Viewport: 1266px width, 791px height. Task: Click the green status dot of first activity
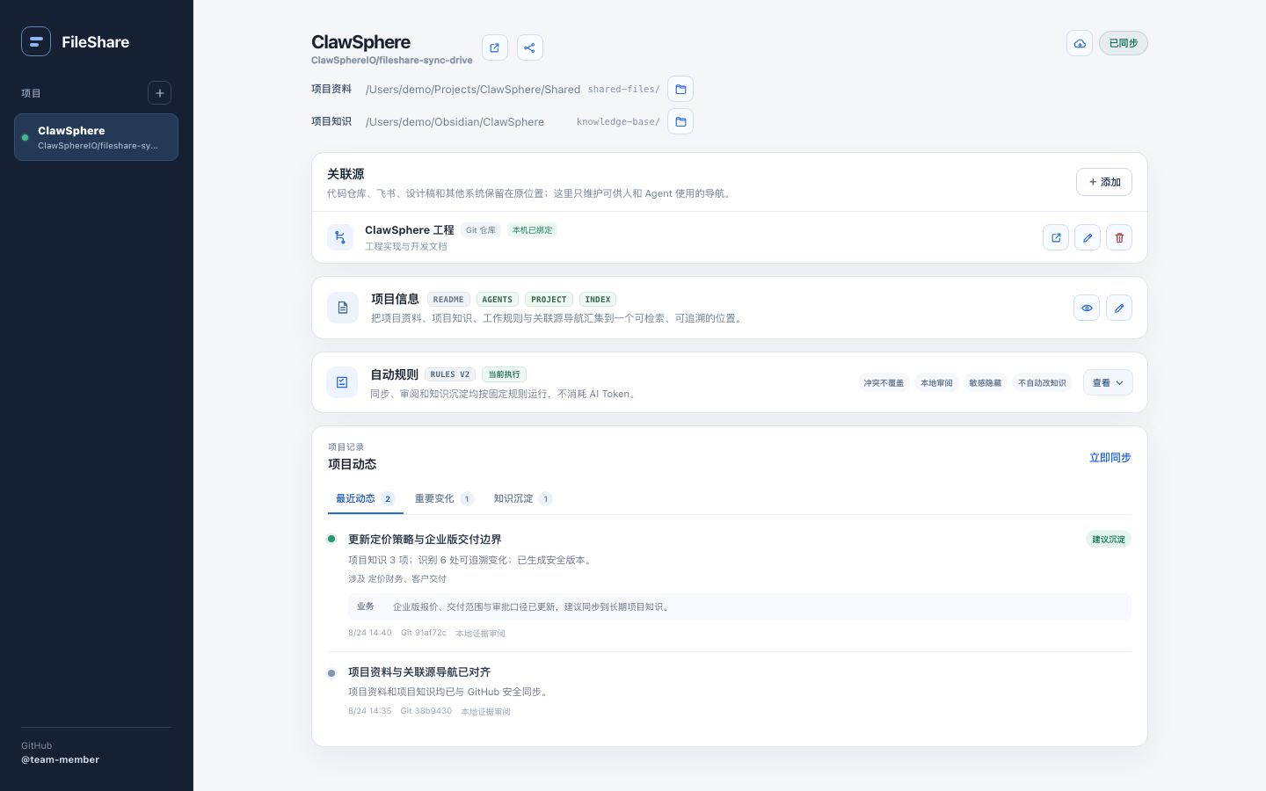click(331, 539)
